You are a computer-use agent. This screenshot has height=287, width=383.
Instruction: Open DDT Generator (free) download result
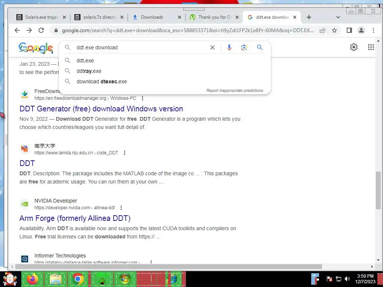click(101, 109)
